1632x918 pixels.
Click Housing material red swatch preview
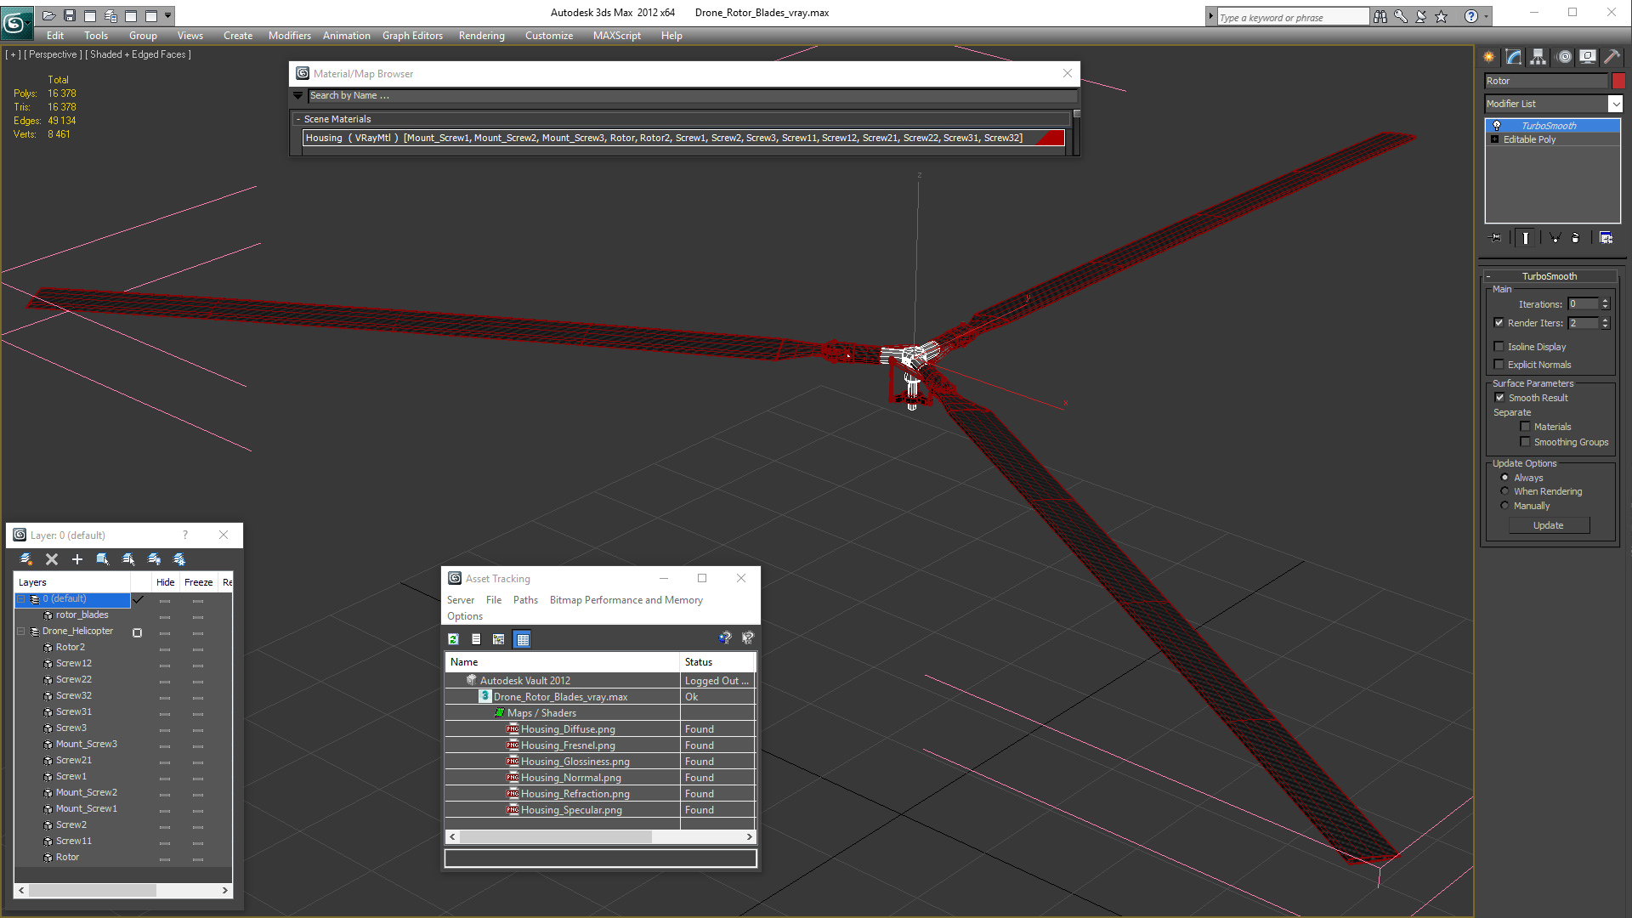(1050, 138)
